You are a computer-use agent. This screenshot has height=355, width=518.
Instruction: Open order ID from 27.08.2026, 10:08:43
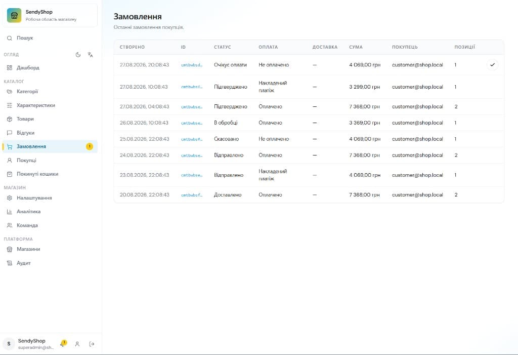point(192,87)
